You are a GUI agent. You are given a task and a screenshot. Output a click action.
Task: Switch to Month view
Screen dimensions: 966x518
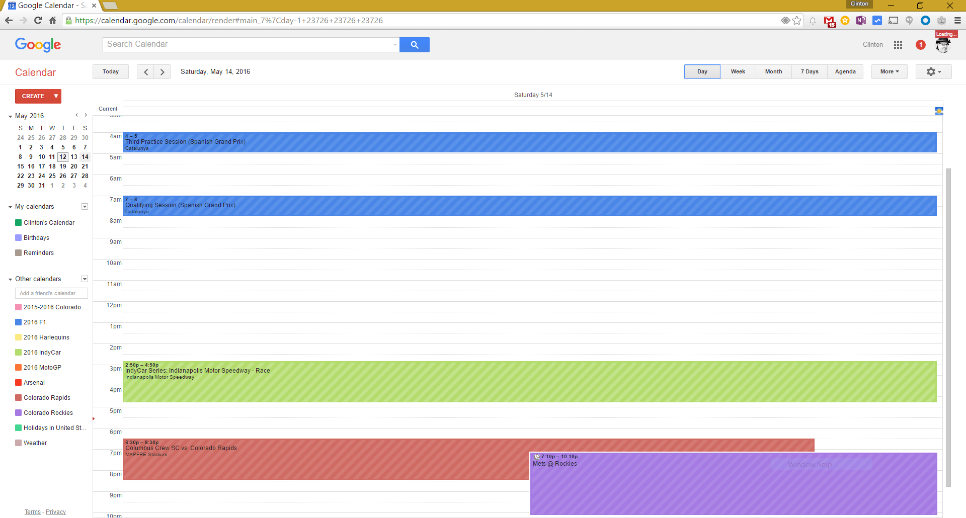(x=774, y=72)
